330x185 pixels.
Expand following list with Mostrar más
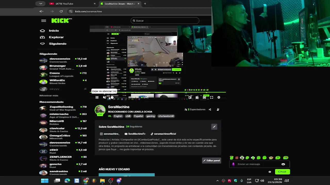49,96
